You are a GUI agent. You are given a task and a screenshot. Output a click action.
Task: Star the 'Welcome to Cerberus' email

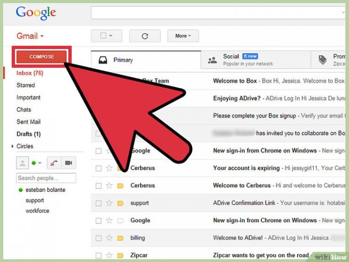(x=109, y=186)
